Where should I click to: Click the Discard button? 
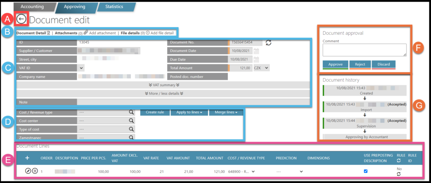click(x=383, y=65)
